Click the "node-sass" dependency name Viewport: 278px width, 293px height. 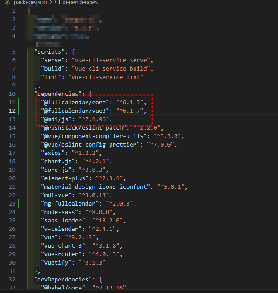pos(60,212)
